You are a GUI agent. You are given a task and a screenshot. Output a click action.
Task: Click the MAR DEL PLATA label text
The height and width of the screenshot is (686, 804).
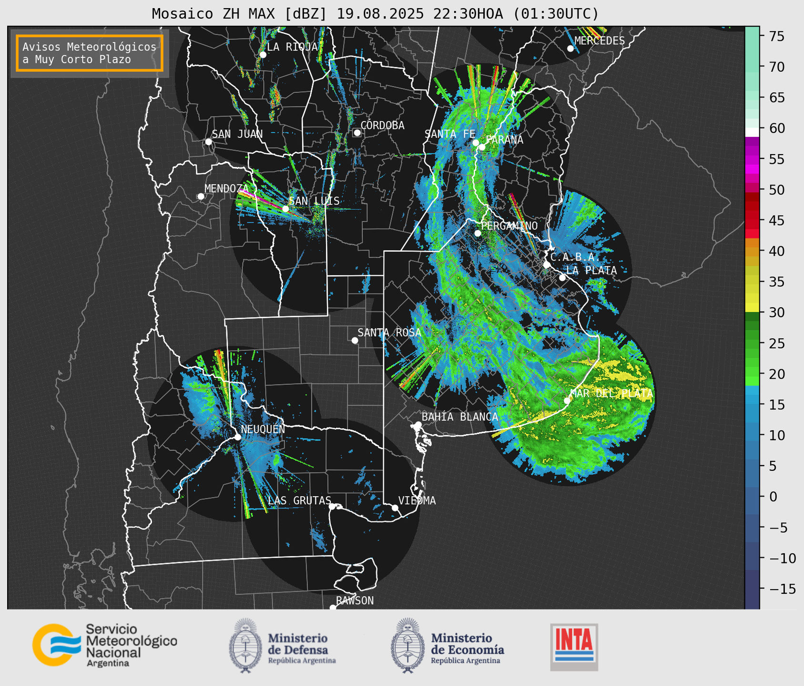[x=611, y=394]
